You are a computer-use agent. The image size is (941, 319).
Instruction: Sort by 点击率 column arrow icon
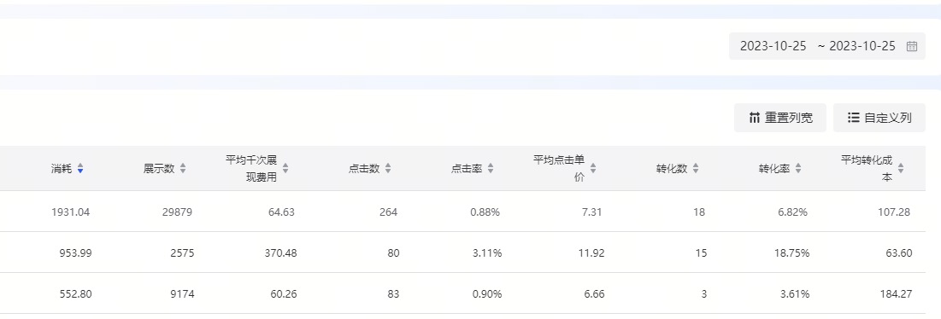[x=491, y=169]
